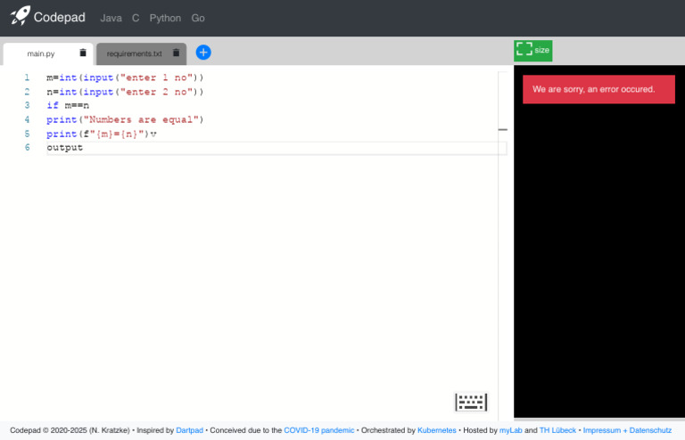
Task: Select the C language menu item
Action: (x=136, y=19)
